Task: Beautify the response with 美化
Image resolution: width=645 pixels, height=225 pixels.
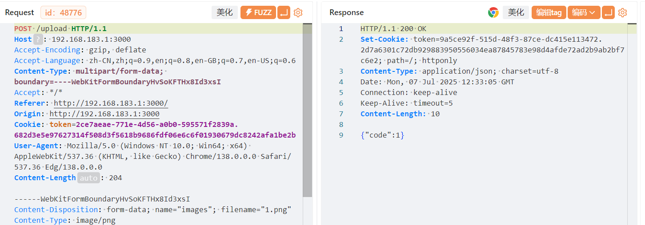Action: [516, 12]
